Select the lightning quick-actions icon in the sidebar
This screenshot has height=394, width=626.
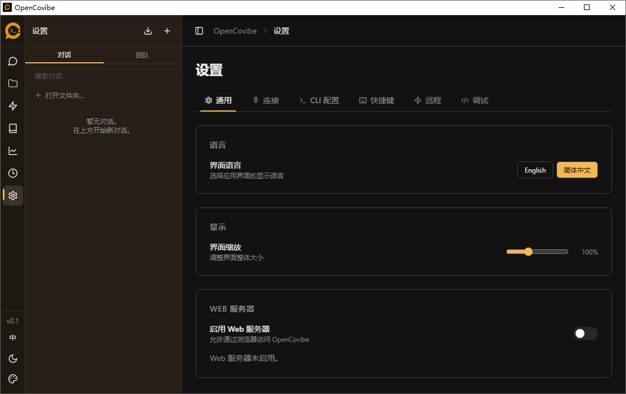click(x=12, y=106)
